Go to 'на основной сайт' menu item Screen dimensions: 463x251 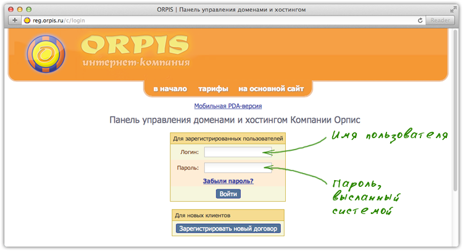pos(271,89)
